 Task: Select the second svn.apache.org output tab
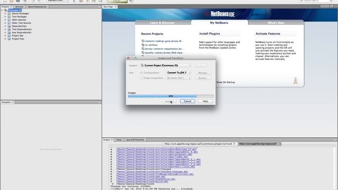click(x=259, y=144)
